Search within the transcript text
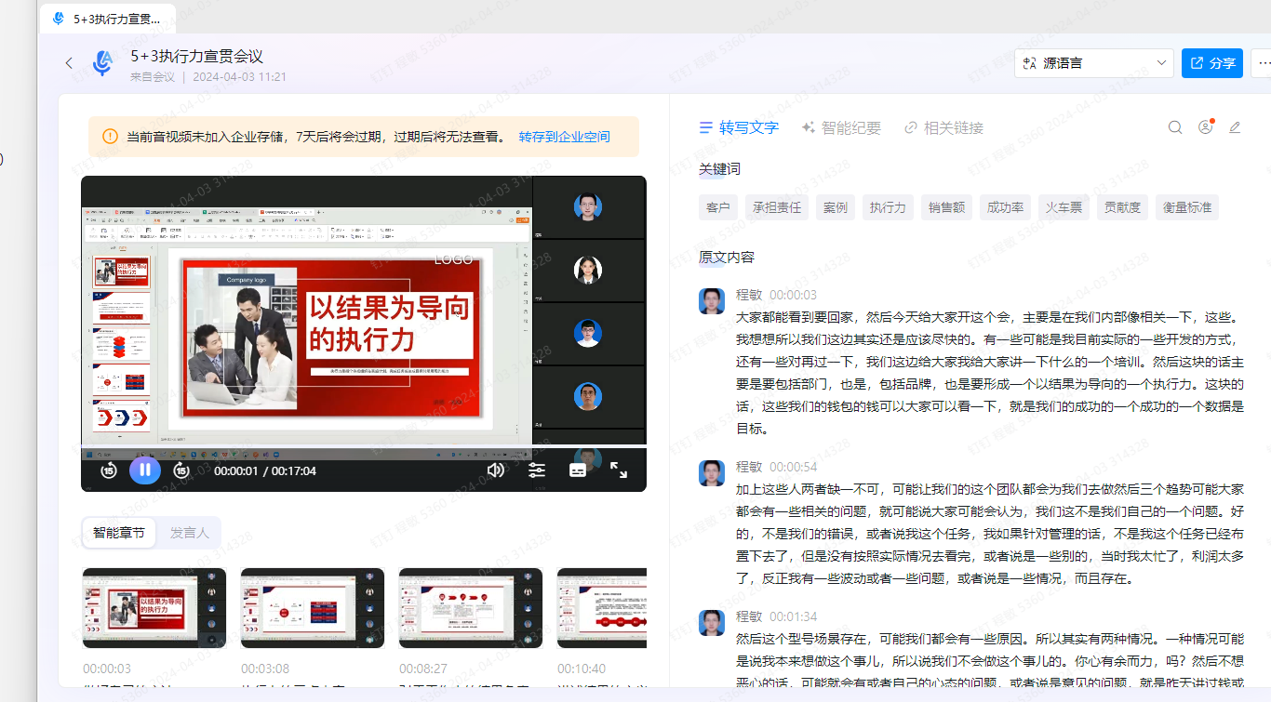This screenshot has height=702, width=1271. point(1175,127)
